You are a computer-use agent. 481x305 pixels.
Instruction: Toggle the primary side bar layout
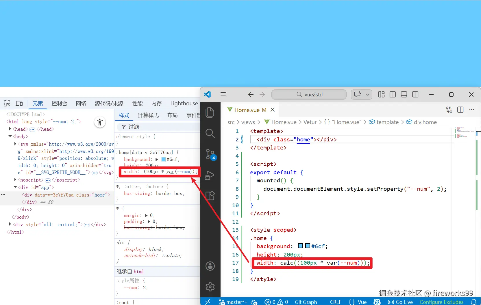click(x=393, y=94)
